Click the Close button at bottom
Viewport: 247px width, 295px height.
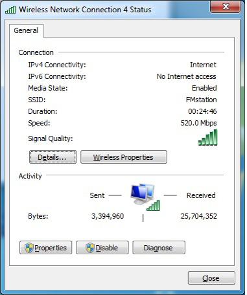211,278
